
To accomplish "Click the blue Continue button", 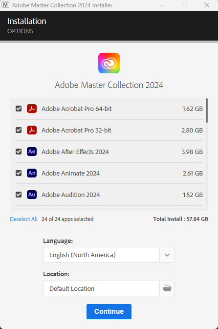I will (109, 311).
